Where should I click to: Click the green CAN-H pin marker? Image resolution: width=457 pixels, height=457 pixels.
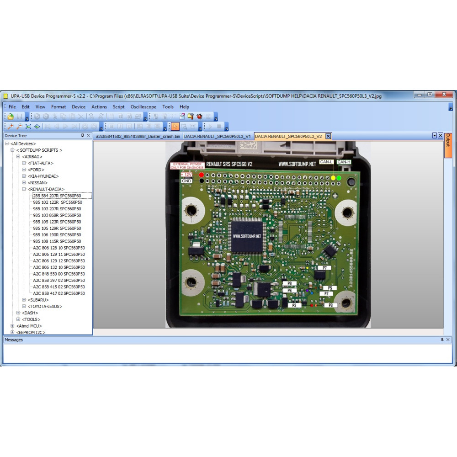click(x=339, y=178)
